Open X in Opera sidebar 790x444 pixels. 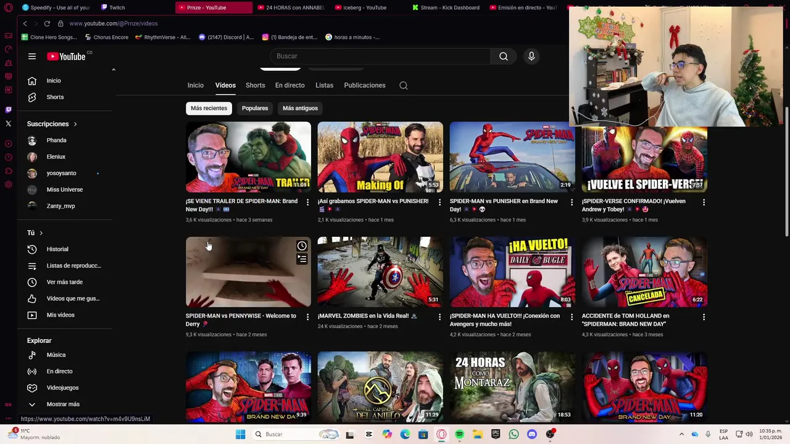pos(8,124)
